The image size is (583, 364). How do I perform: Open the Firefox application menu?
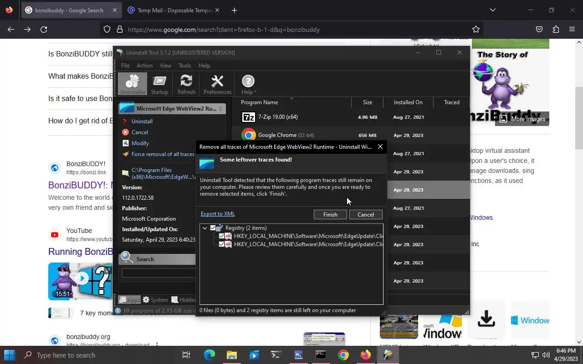click(x=572, y=30)
